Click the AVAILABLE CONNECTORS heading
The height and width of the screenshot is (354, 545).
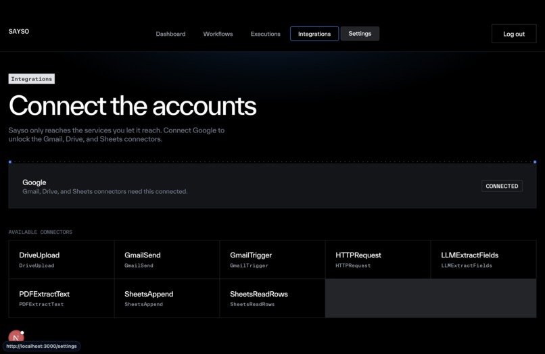click(x=41, y=232)
